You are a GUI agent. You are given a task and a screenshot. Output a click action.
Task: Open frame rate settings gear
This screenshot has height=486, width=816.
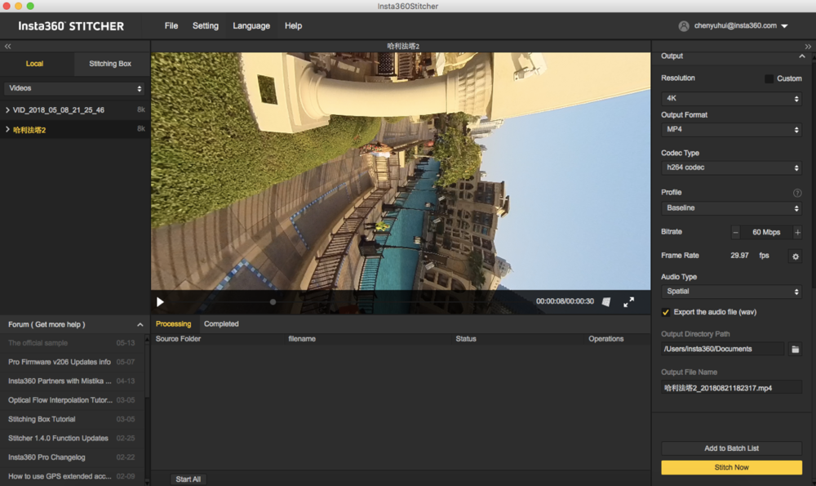coord(796,256)
